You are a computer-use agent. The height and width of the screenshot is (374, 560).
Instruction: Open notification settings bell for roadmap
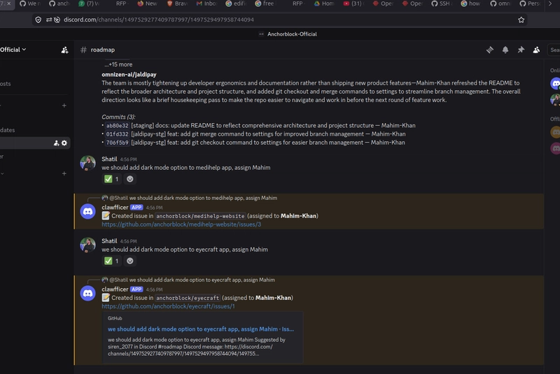point(505,50)
